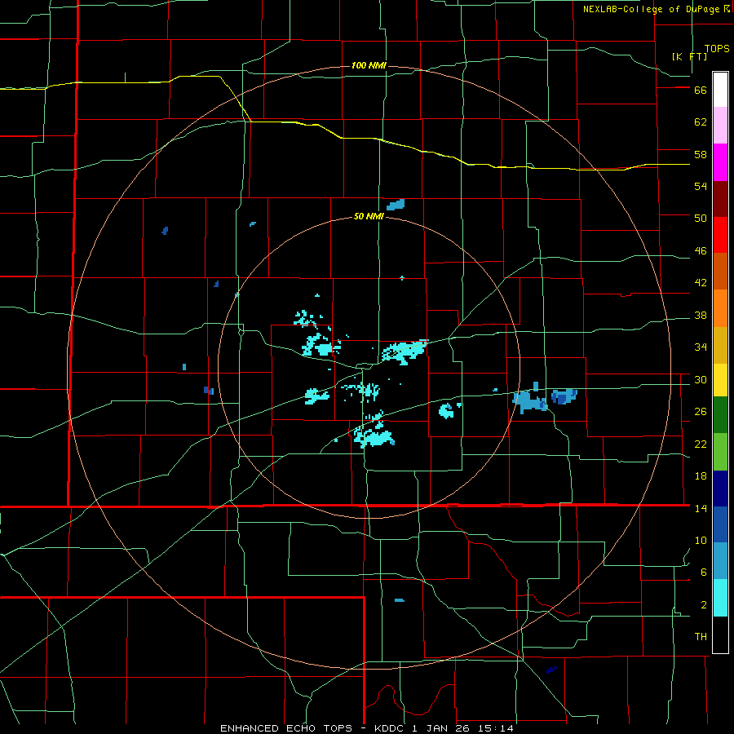Select the dark orange legend swatch

point(720,271)
